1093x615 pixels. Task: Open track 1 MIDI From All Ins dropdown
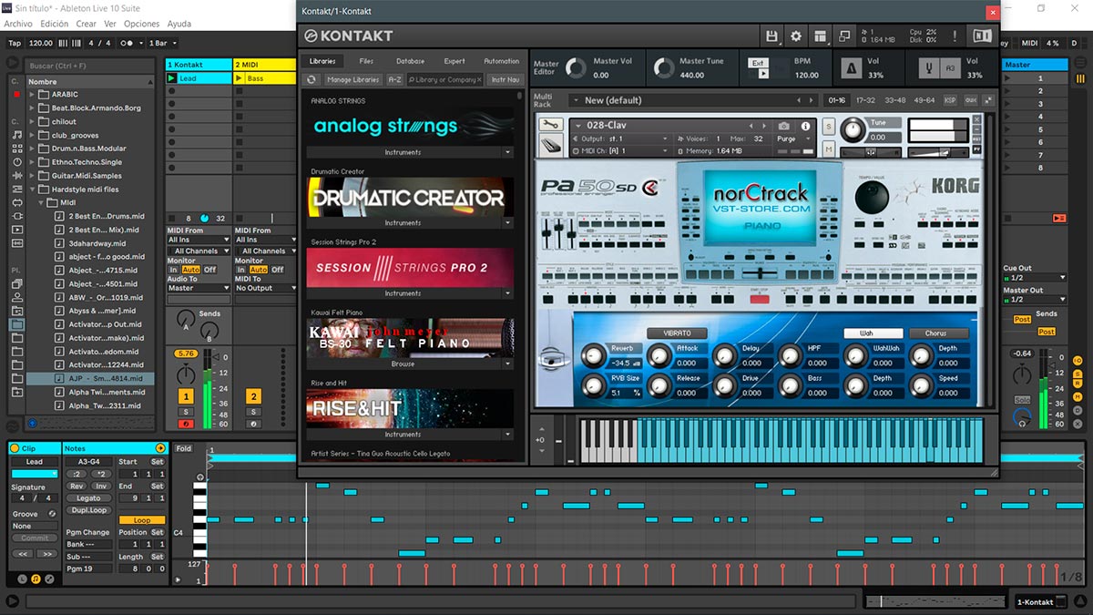coord(198,241)
